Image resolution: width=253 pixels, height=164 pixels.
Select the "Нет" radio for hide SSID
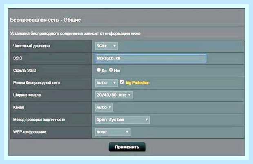click(111, 70)
